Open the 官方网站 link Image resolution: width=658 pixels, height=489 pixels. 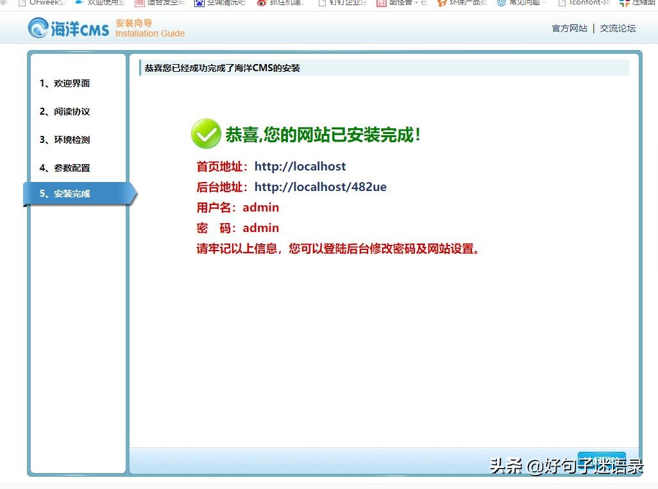tap(569, 28)
